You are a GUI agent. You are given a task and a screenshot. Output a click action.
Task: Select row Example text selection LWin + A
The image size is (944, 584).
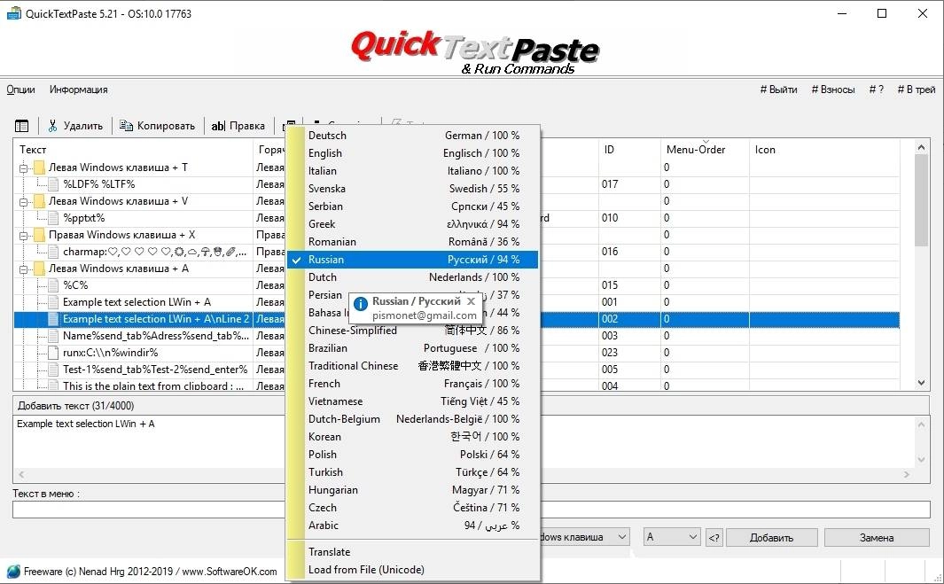pos(137,302)
